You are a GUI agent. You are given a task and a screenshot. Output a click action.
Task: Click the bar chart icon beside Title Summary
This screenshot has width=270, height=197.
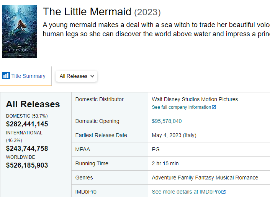tap(6, 76)
